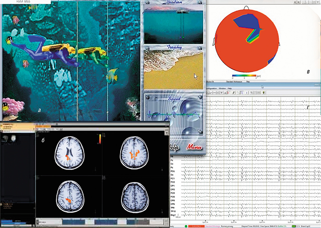Select the first blue block in MRI timeline
Viewport: 321px width, 228px height.
73,222
